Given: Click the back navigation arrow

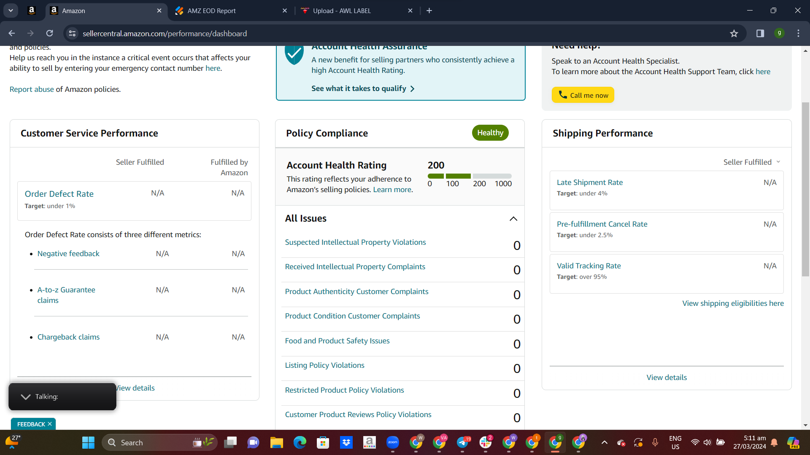Looking at the screenshot, I should coord(12,33).
